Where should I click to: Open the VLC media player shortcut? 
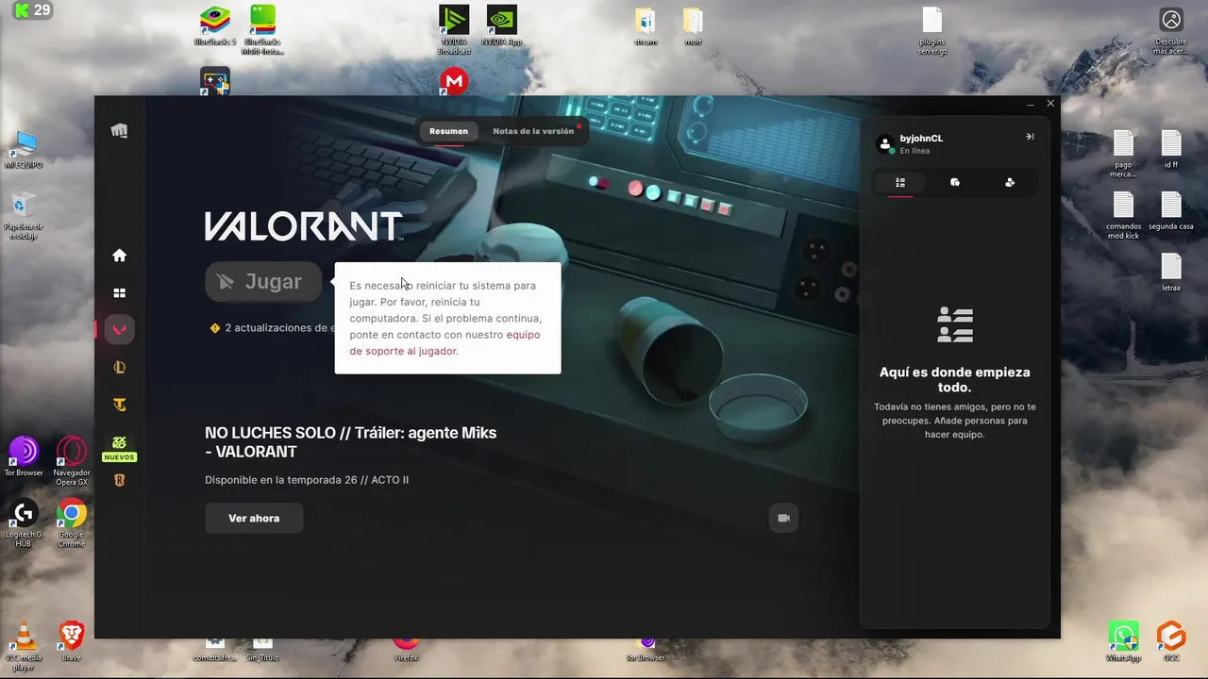point(24,646)
